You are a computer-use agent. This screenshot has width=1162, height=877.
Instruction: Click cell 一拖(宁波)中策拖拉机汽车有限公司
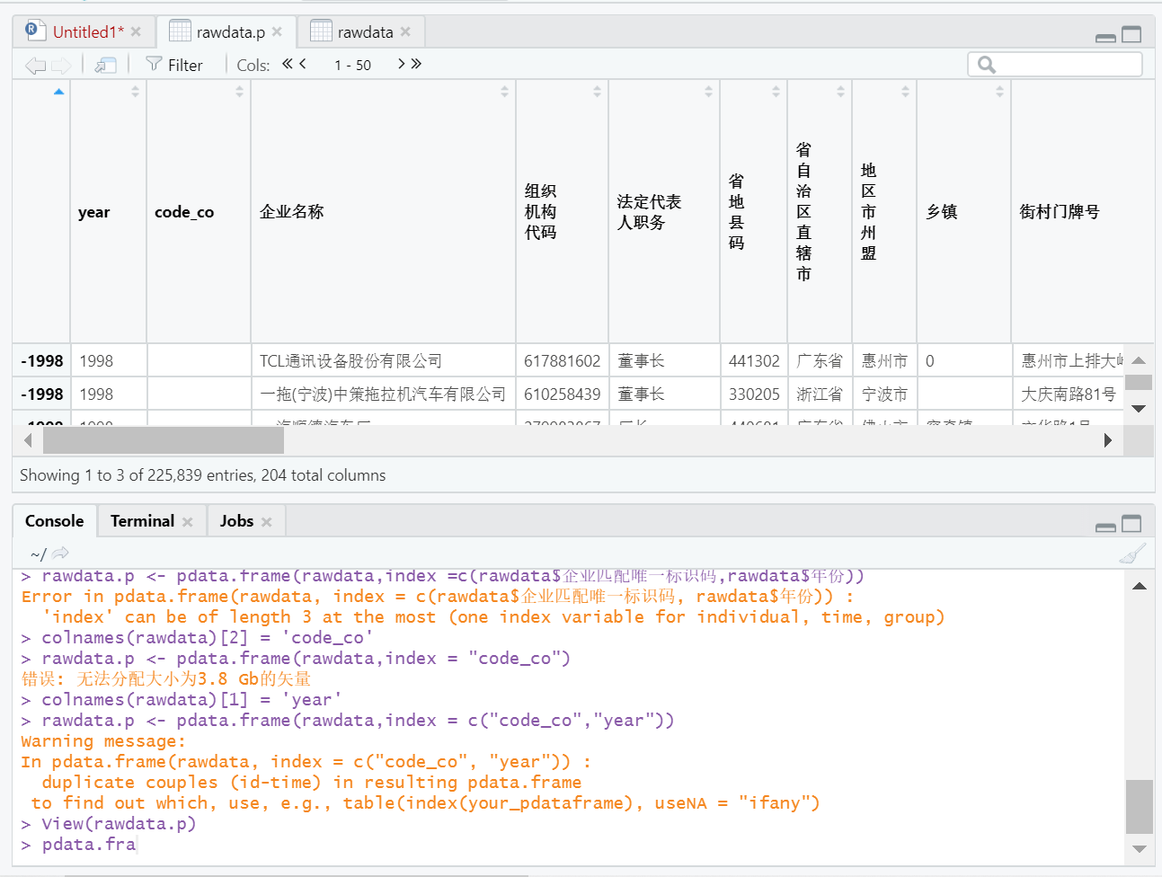383,394
